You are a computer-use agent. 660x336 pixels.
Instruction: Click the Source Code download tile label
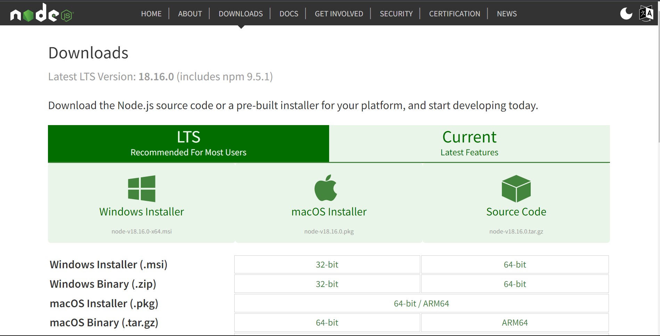516,212
